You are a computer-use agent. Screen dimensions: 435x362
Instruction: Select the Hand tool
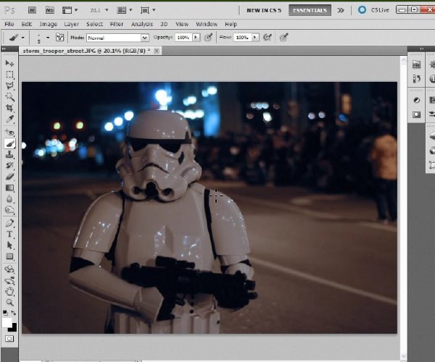[x=9, y=291]
